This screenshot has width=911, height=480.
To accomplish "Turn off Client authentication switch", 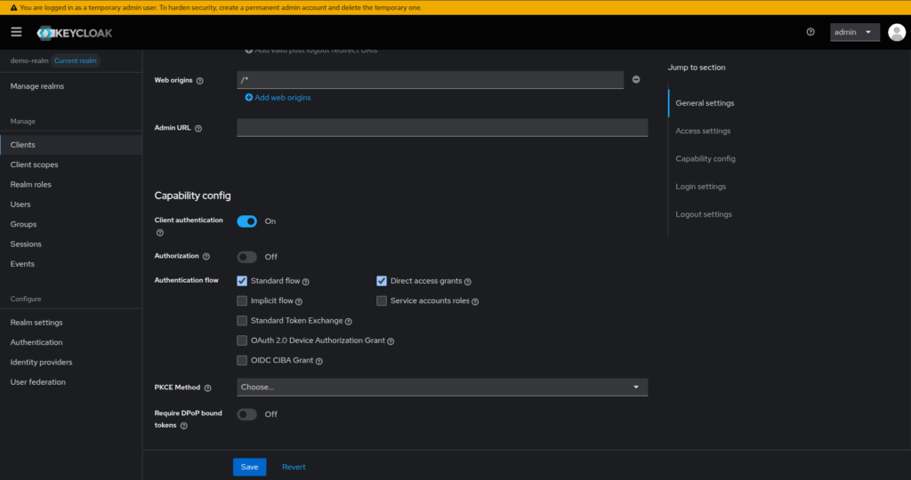I will point(247,221).
